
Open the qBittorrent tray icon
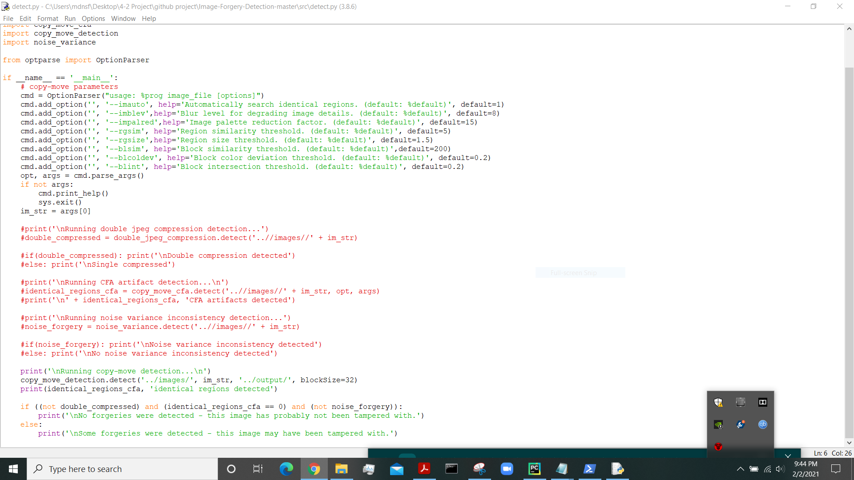pyautogui.click(x=762, y=424)
